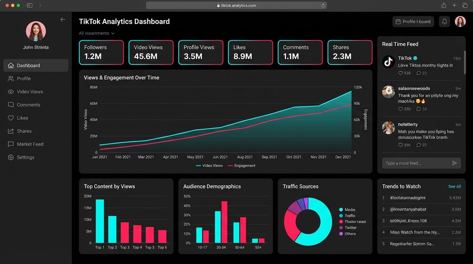Click the Traffic legend swatch in Traffic Sources
Viewport: 473px width, 264px height.
[x=341, y=216]
